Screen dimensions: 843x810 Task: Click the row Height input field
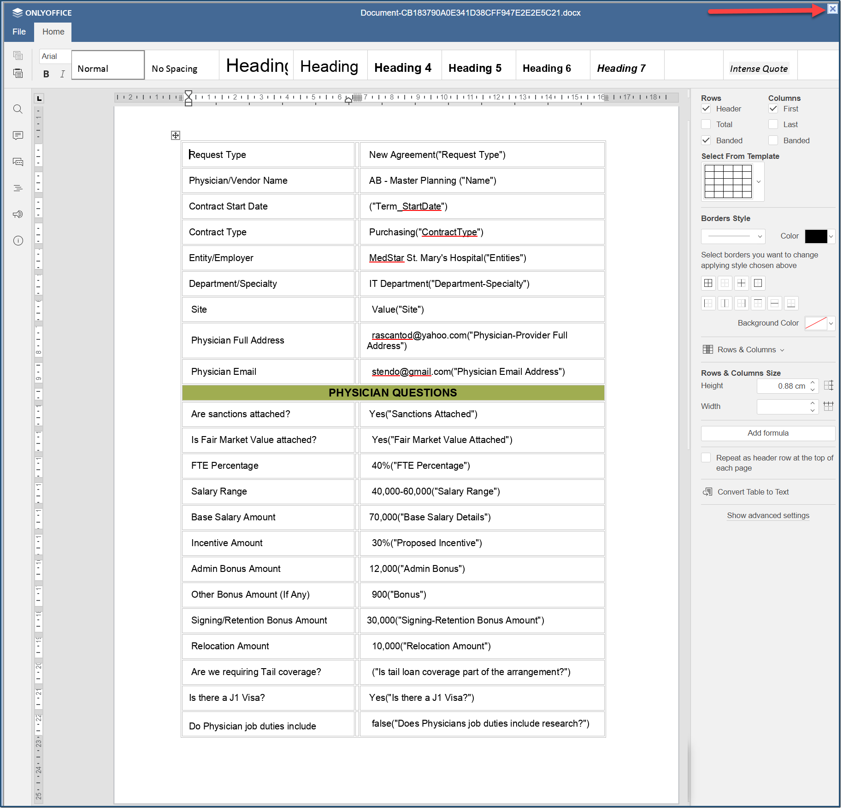[x=783, y=386]
